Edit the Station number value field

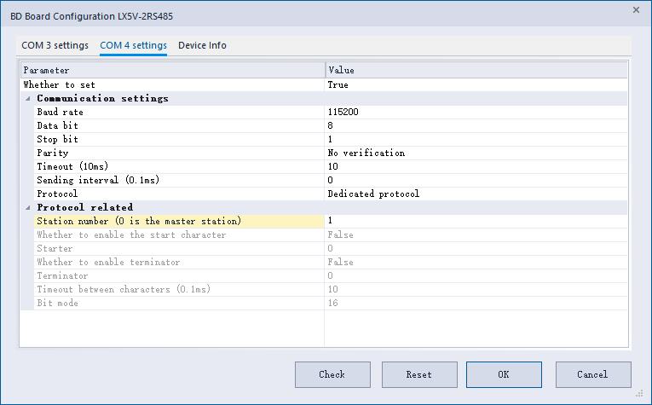tap(477, 221)
